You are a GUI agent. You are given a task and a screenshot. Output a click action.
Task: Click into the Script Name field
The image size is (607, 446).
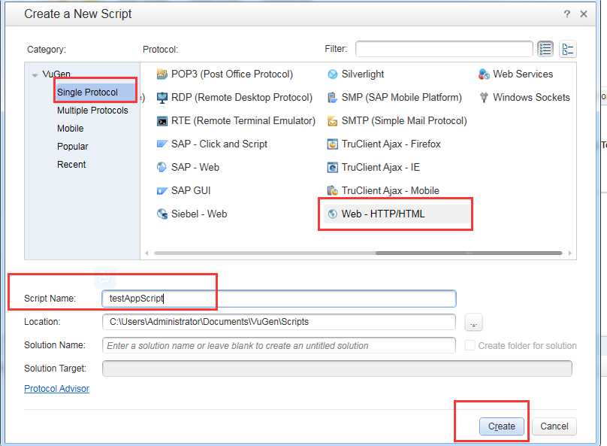point(279,299)
